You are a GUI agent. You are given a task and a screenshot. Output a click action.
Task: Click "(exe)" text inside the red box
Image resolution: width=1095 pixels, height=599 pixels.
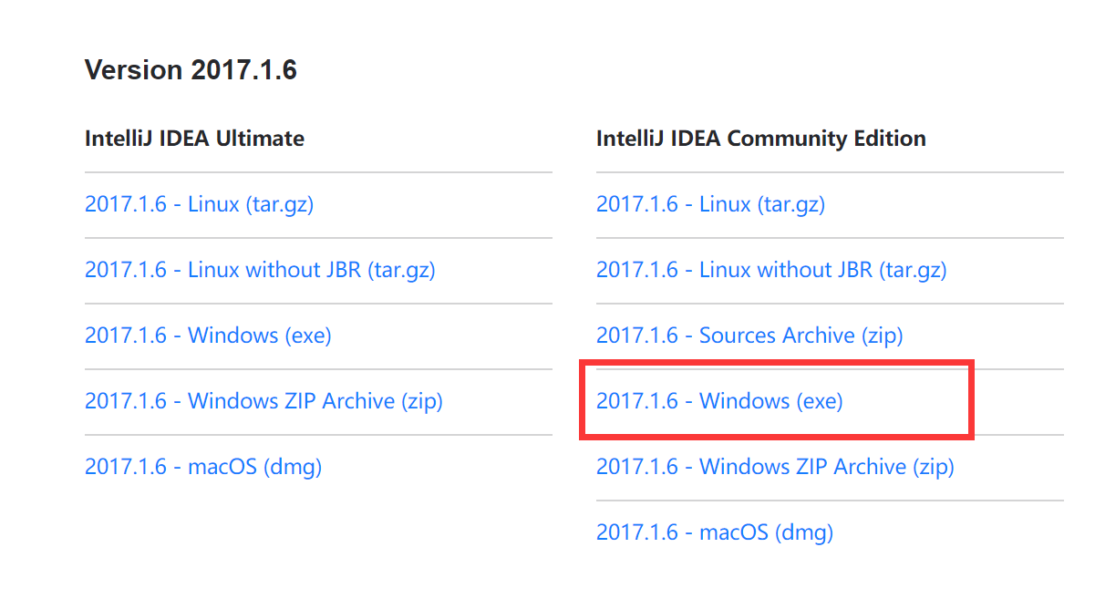pyautogui.click(x=820, y=401)
